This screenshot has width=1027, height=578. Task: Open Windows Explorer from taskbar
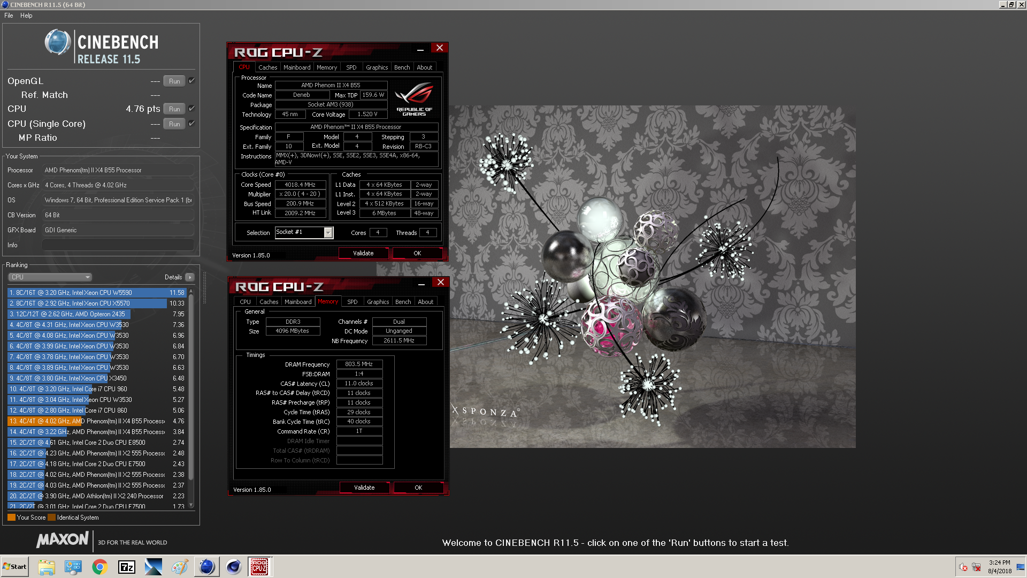click(x=47, y=567)
